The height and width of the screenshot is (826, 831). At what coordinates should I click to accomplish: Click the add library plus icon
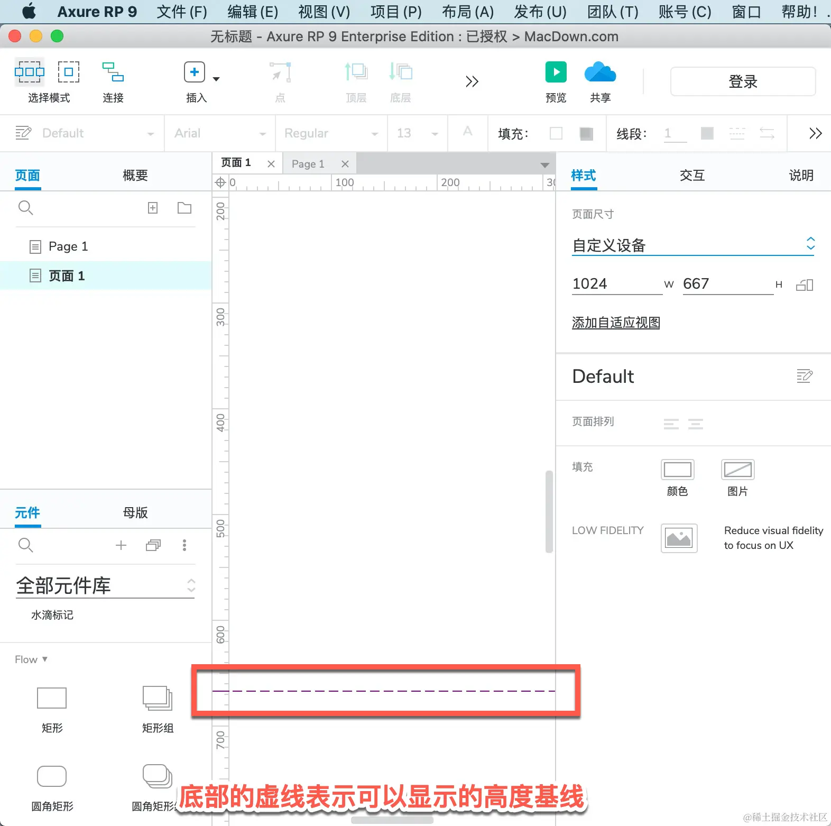121,545
